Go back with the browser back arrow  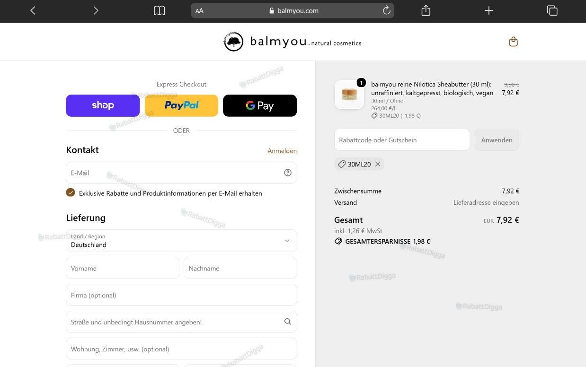pos(33,10)
